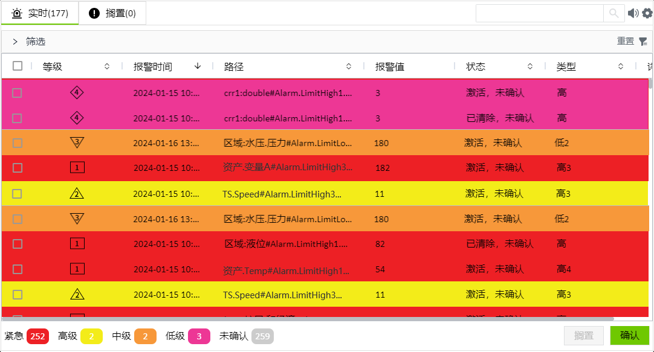Expand the 筛选 filter panel
This screenshot has height=352, width=654.
[x=15, y=42]
